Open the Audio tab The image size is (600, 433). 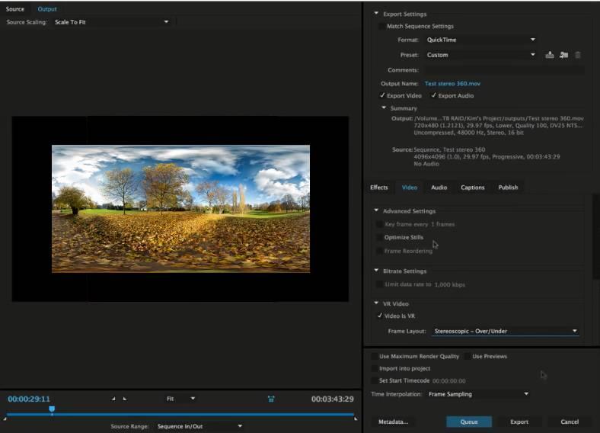pyautogui.click(x=439, y=188)
